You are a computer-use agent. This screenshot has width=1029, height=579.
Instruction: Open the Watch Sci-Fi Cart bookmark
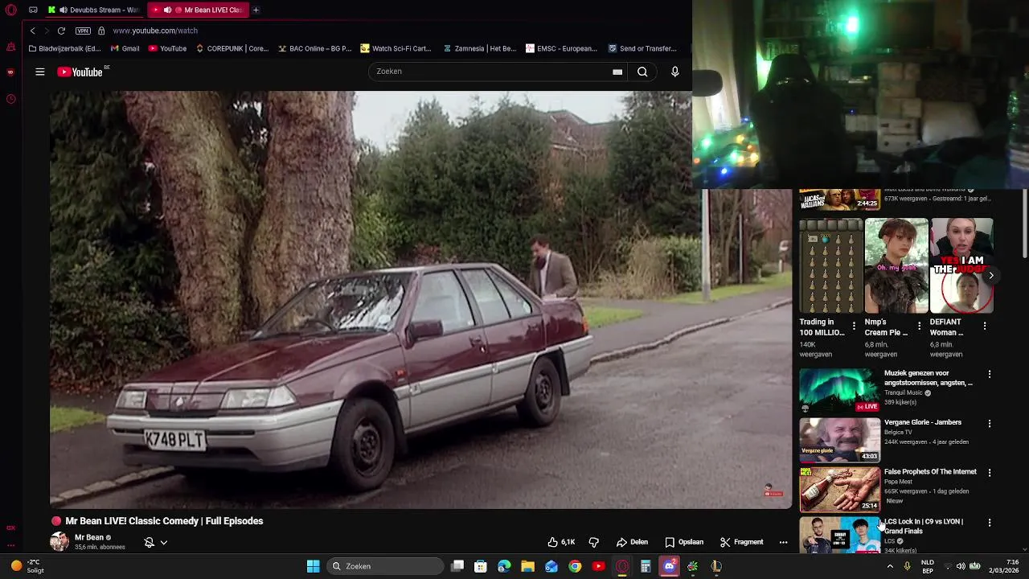point(396,48)
